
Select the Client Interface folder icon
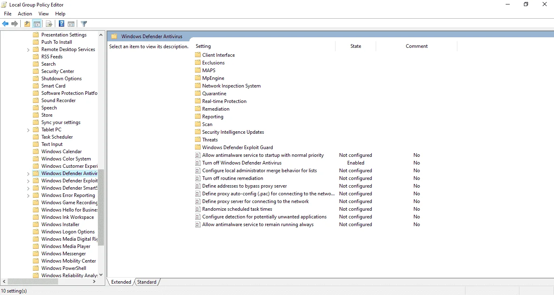198,55
